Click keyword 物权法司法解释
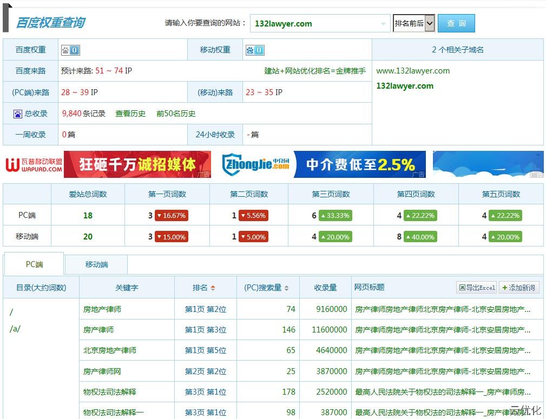The height and width of the screenshot is (419, 546). click(110, 392)
